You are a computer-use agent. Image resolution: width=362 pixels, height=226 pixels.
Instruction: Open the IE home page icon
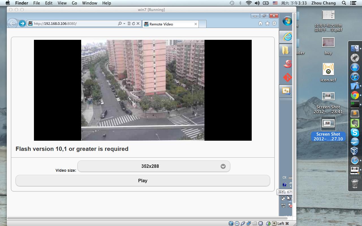[260, 23]
